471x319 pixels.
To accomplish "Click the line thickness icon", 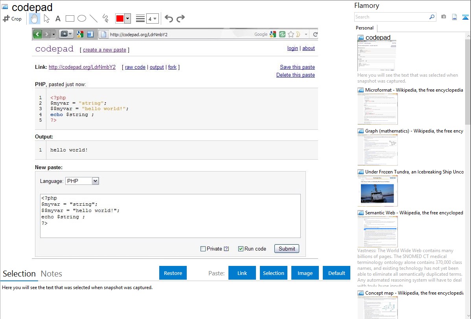I will [140, 18].
